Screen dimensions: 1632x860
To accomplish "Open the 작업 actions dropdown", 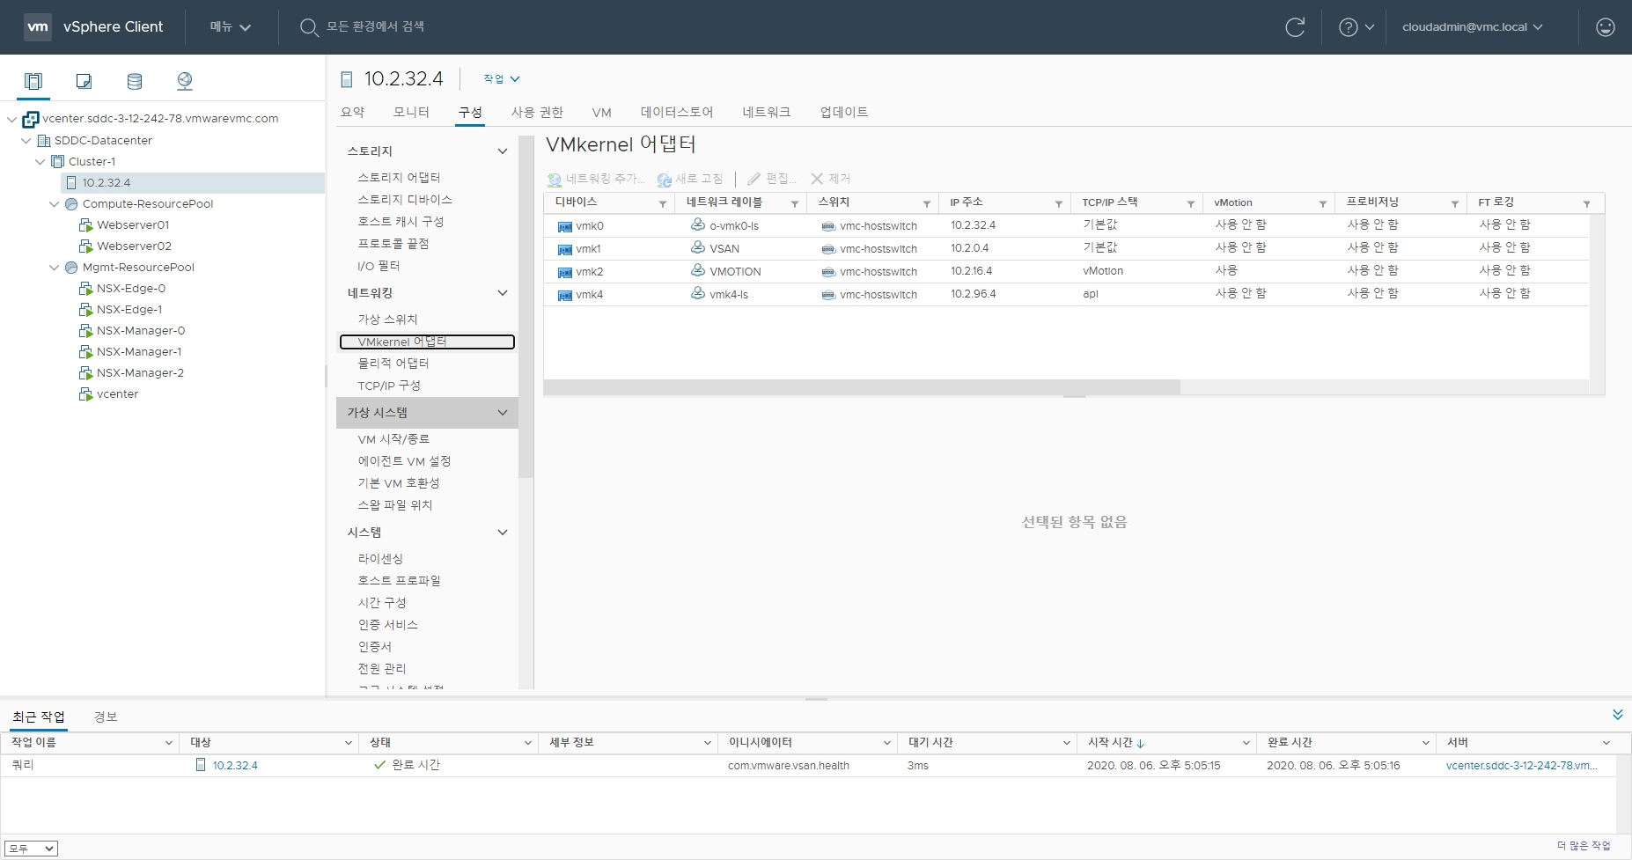I will point(502,79).
